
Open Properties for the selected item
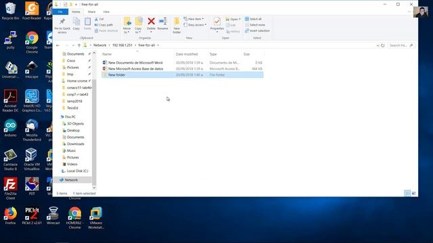217,25
